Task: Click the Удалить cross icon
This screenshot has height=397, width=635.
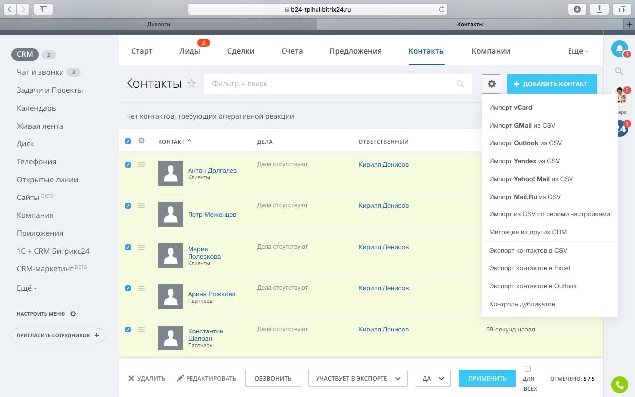Action: coord(131,378)
